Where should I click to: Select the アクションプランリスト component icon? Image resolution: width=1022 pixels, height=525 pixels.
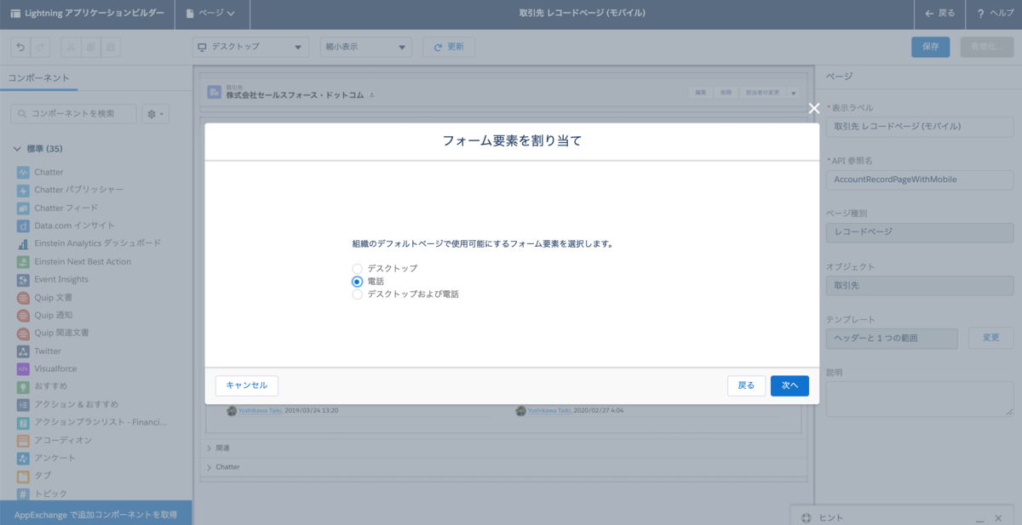tap(24, 422)
